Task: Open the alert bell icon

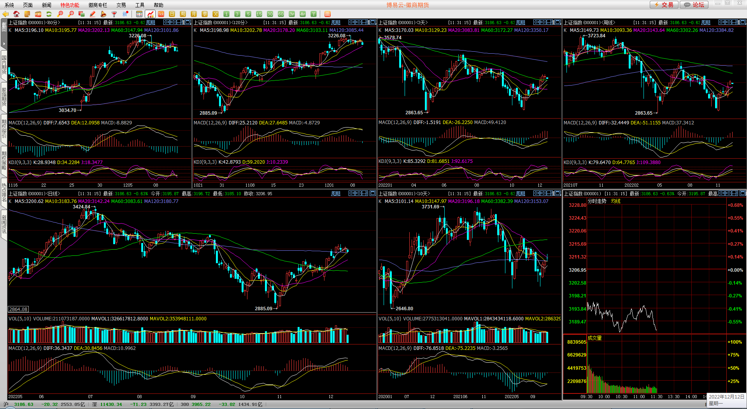Action: click(103, 14)
